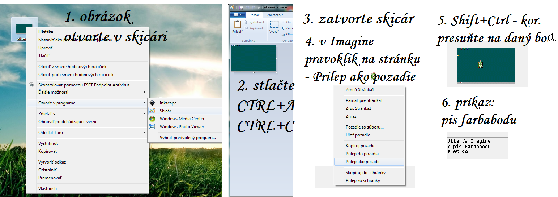Viewport: 558px width, 197px height.
Task: Click the Undo arrow in the Paint quick access toolbar
Action: 248,8
